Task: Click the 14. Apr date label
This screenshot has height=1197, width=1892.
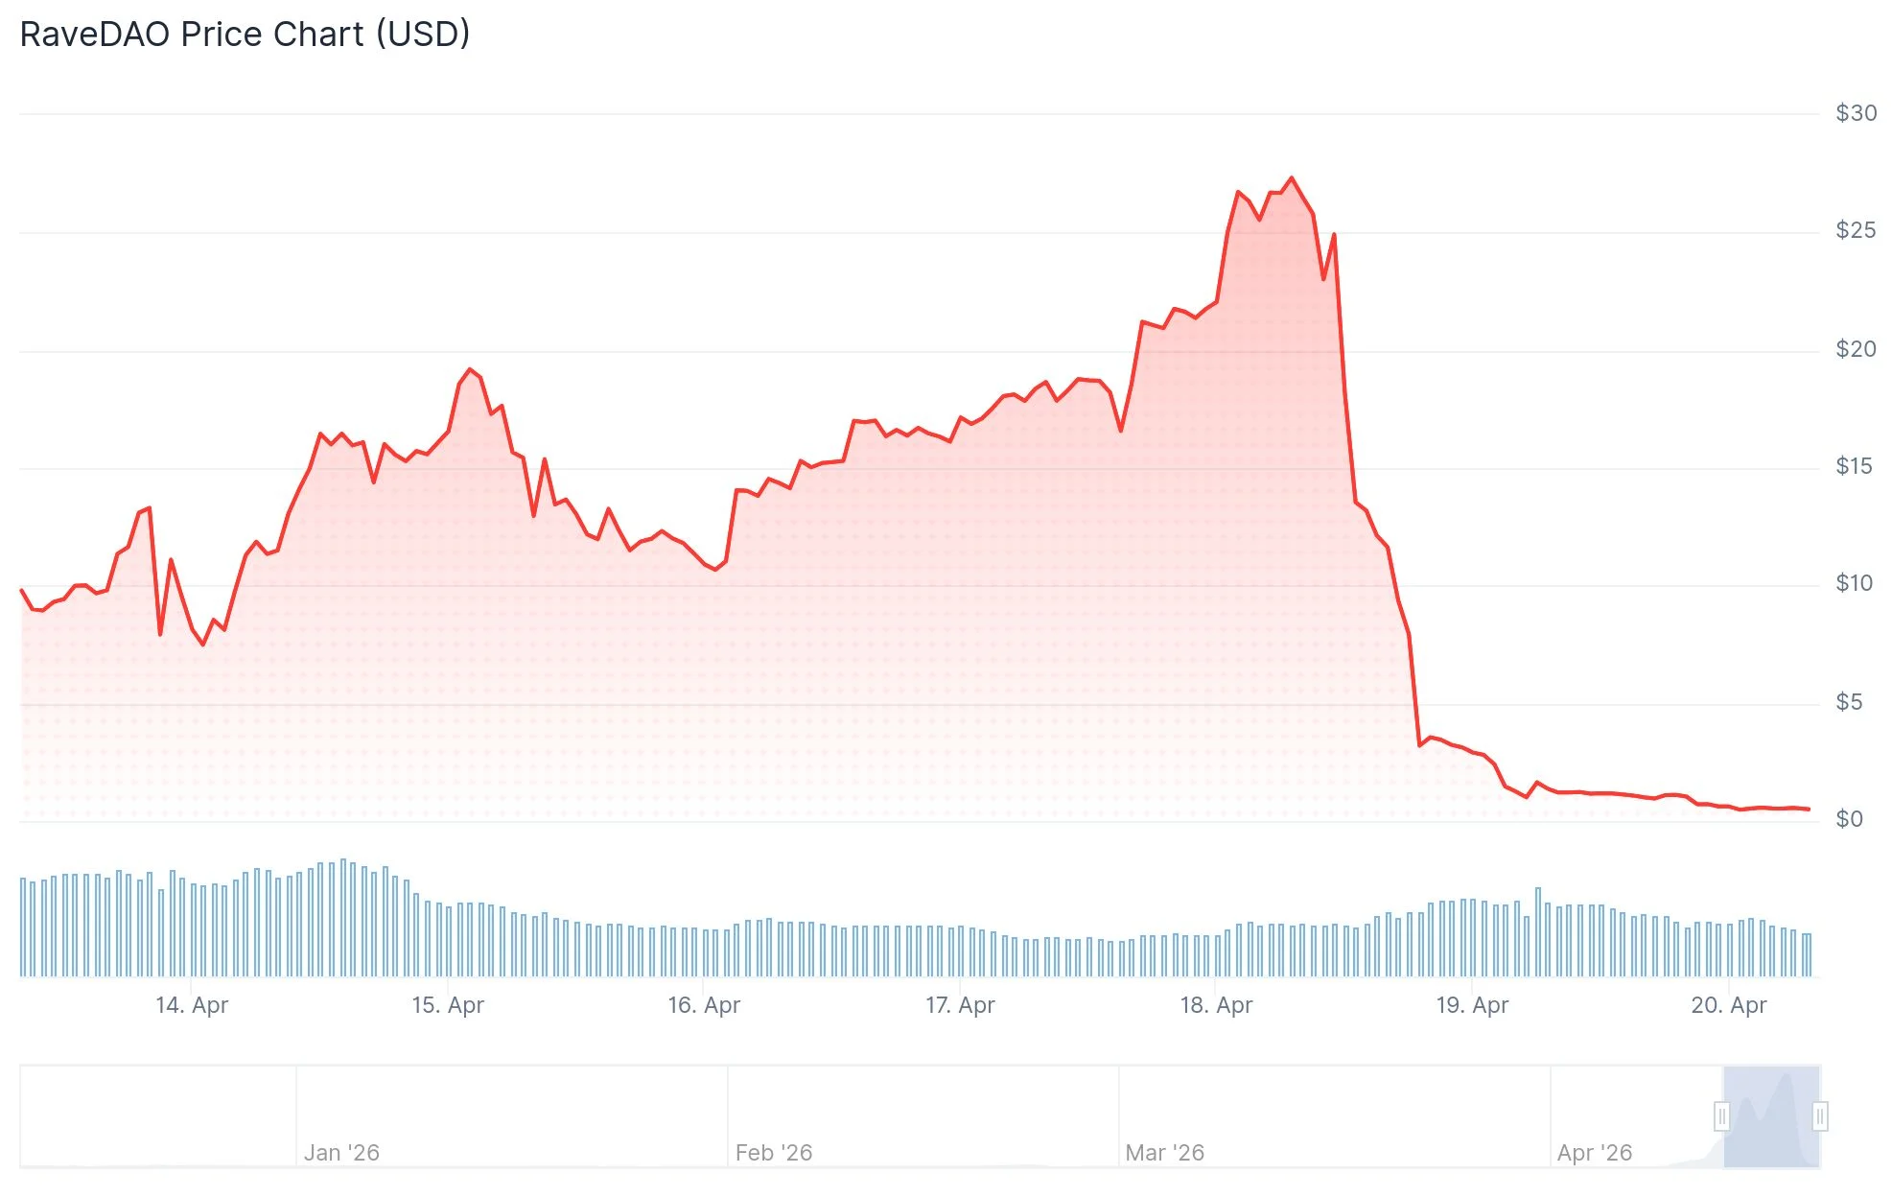Action: click(192, 1005)
